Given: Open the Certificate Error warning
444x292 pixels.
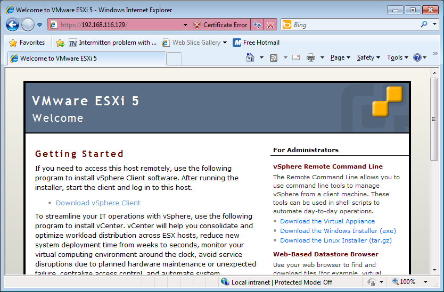Looking at the screenshot, I should point(220,25).
